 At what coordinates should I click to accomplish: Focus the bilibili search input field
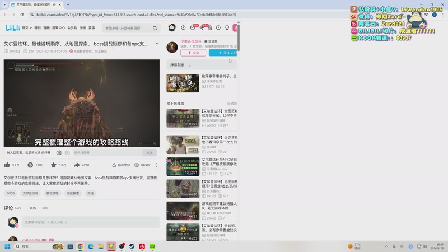128,28
